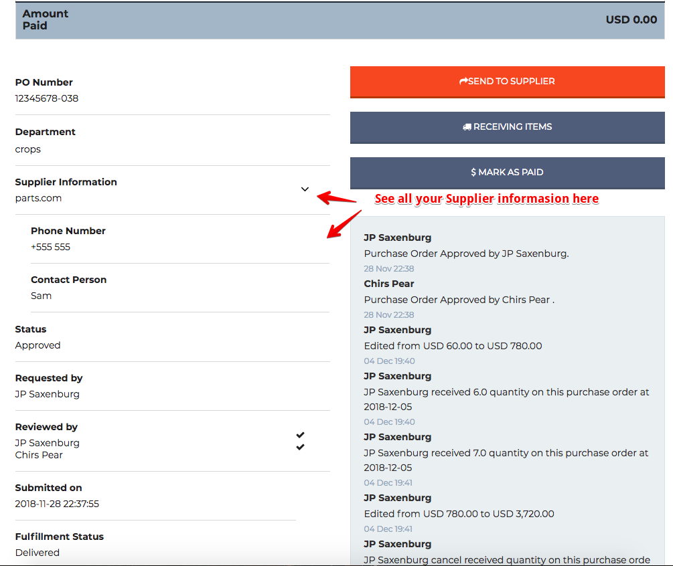Click the "Status" field label

[31, 329]
